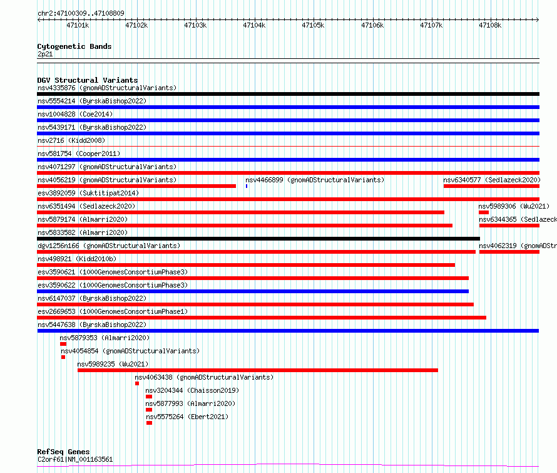
Task: Click the blue bar under nsv1004828 Coe2014
Action: [288, 120]
